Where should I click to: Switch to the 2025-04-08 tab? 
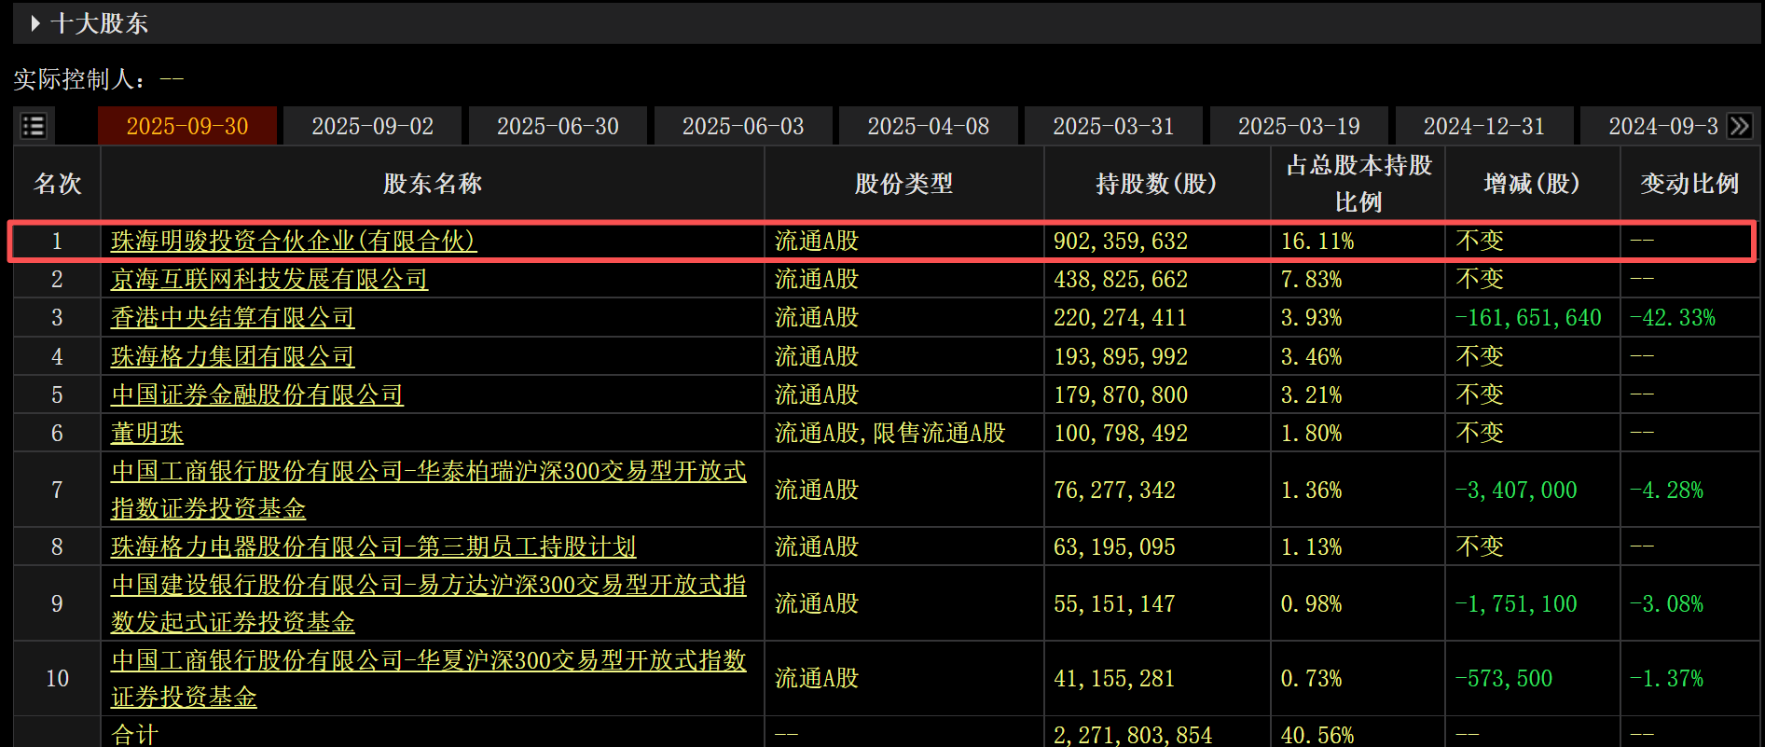pos(928,126)
